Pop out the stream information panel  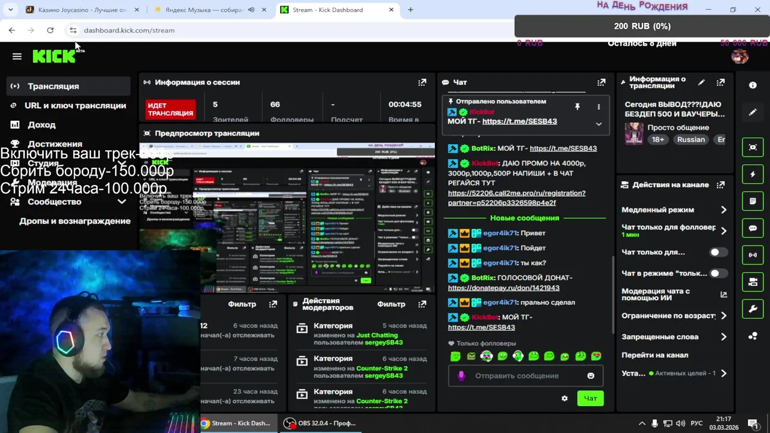pos(721,82)
